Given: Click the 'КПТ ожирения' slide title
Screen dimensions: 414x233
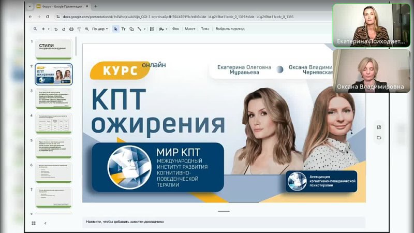Looking at the screenshot, I should pos(158,112).
